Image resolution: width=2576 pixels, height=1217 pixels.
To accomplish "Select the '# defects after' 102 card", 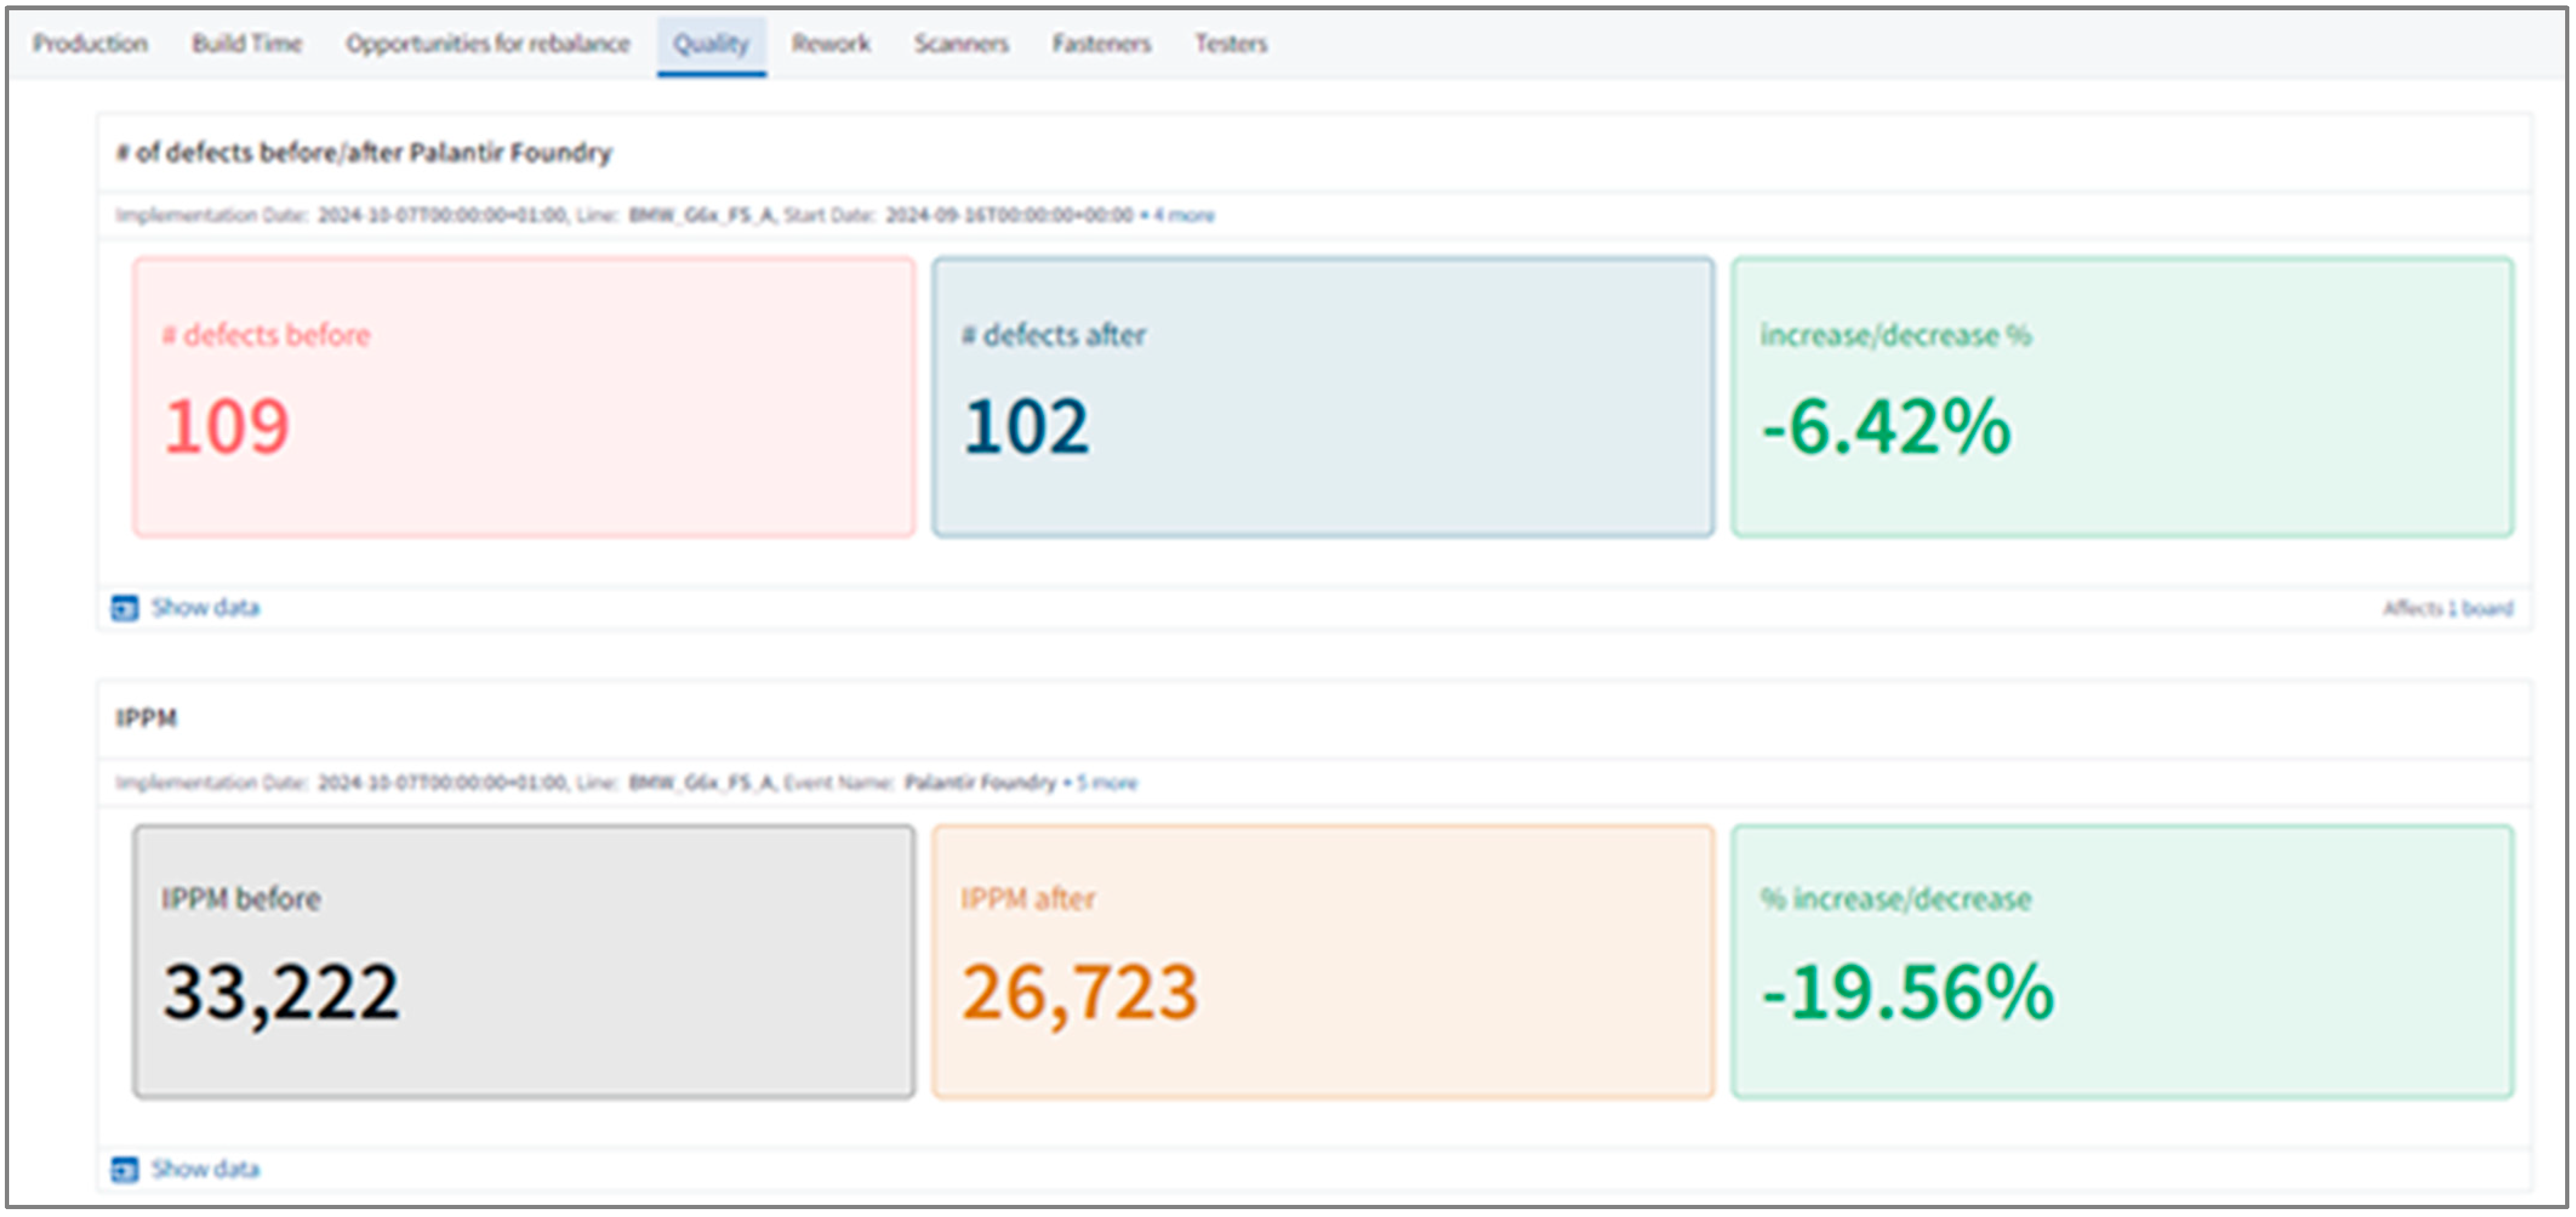I will tap(1322, 397).
